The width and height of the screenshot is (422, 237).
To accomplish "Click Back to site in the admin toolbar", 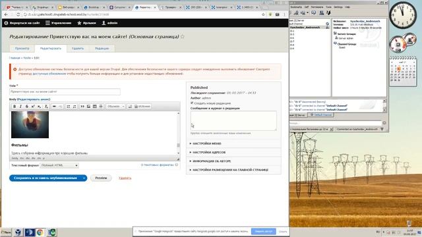I will 22,23.
